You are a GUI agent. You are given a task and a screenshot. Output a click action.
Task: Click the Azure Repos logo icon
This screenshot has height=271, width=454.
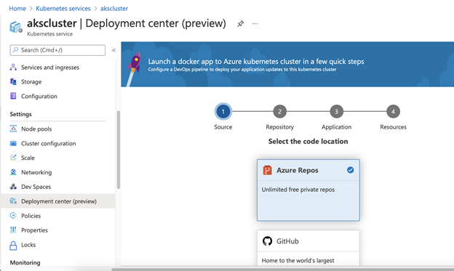(x=267, y=170)
